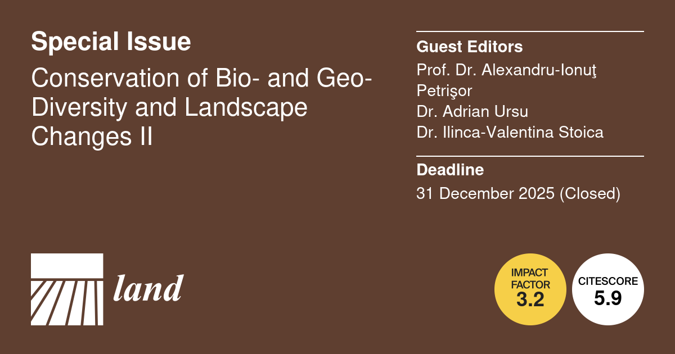Select the "Special Issue" heading
The image size is (675, 354).
(x=111, y=42)
